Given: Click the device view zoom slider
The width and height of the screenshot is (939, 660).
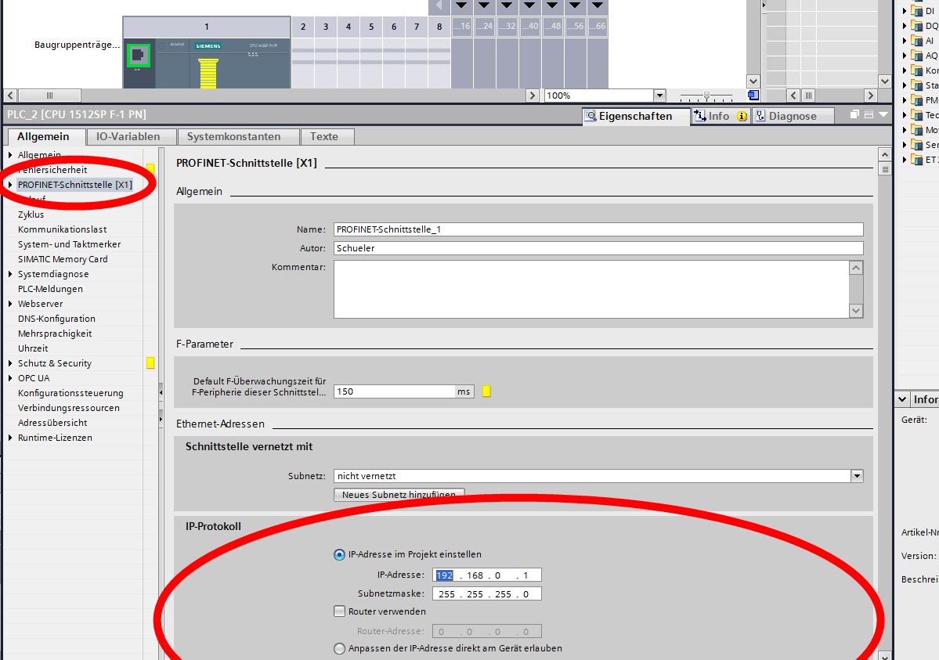Looking at the screenshot, I should coord(707,96).
